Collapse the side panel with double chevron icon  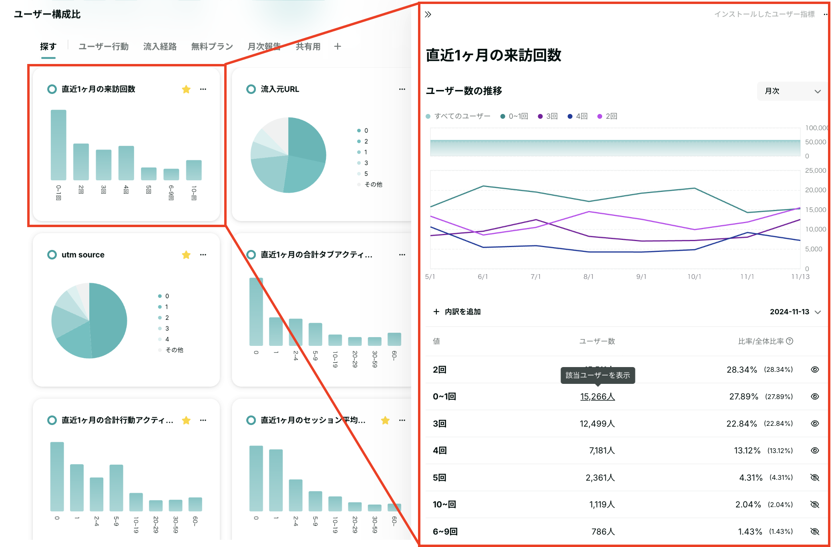point(428,14)
